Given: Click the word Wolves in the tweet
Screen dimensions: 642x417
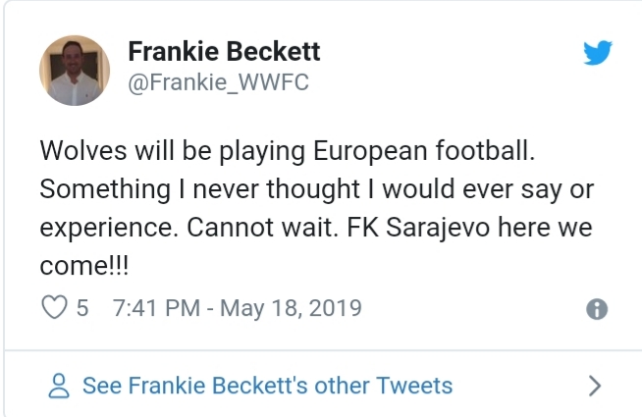Looking at the screenshot, I should pyautogui.click(x=79, y=152).
